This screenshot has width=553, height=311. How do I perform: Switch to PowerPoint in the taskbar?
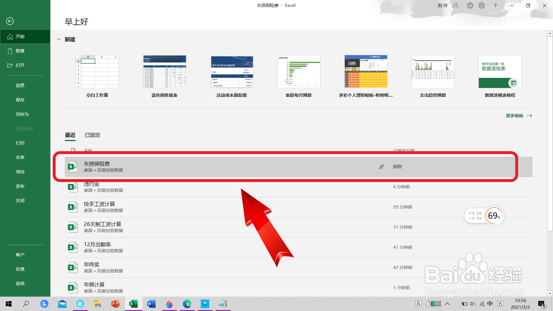point(115,304)
